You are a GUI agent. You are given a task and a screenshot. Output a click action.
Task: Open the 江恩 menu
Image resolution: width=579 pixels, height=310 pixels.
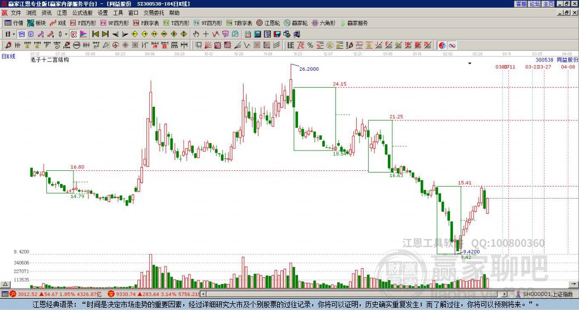click(x=62, y=13)
